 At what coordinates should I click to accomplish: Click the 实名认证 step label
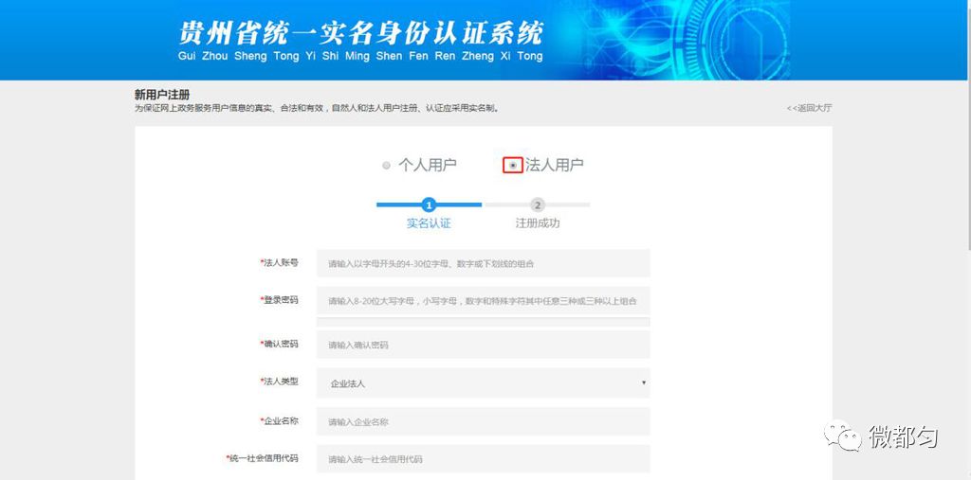click(x=429, y=223)
